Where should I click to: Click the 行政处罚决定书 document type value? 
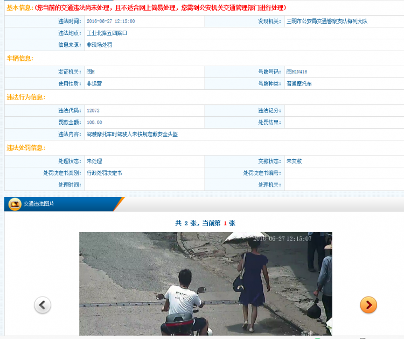[x=104, y=173]
